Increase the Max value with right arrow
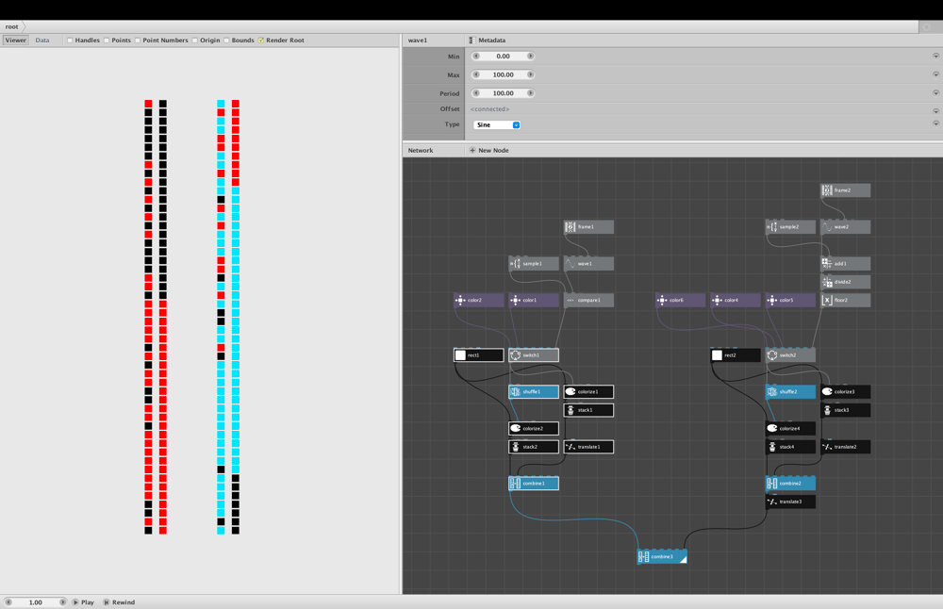The width and height of the screenshot is (943, 609). (x=530, y=74)
